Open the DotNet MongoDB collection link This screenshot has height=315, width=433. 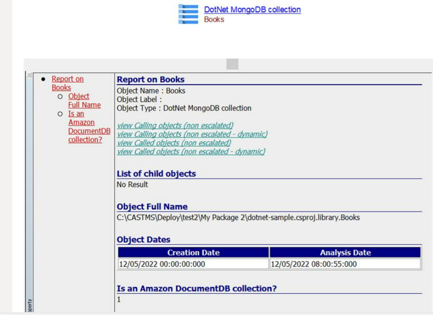252,9
